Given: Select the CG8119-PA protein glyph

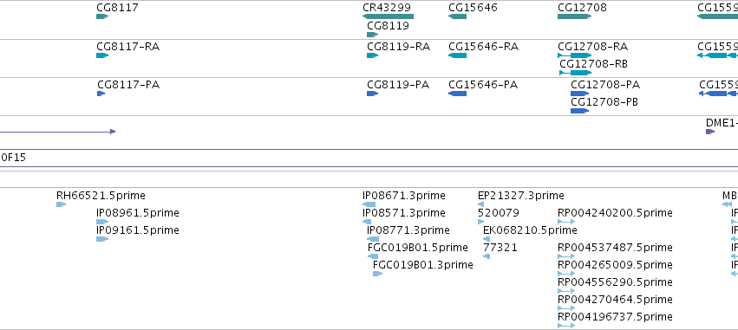Looking at the screenshot, I should (x=372, y=94).
